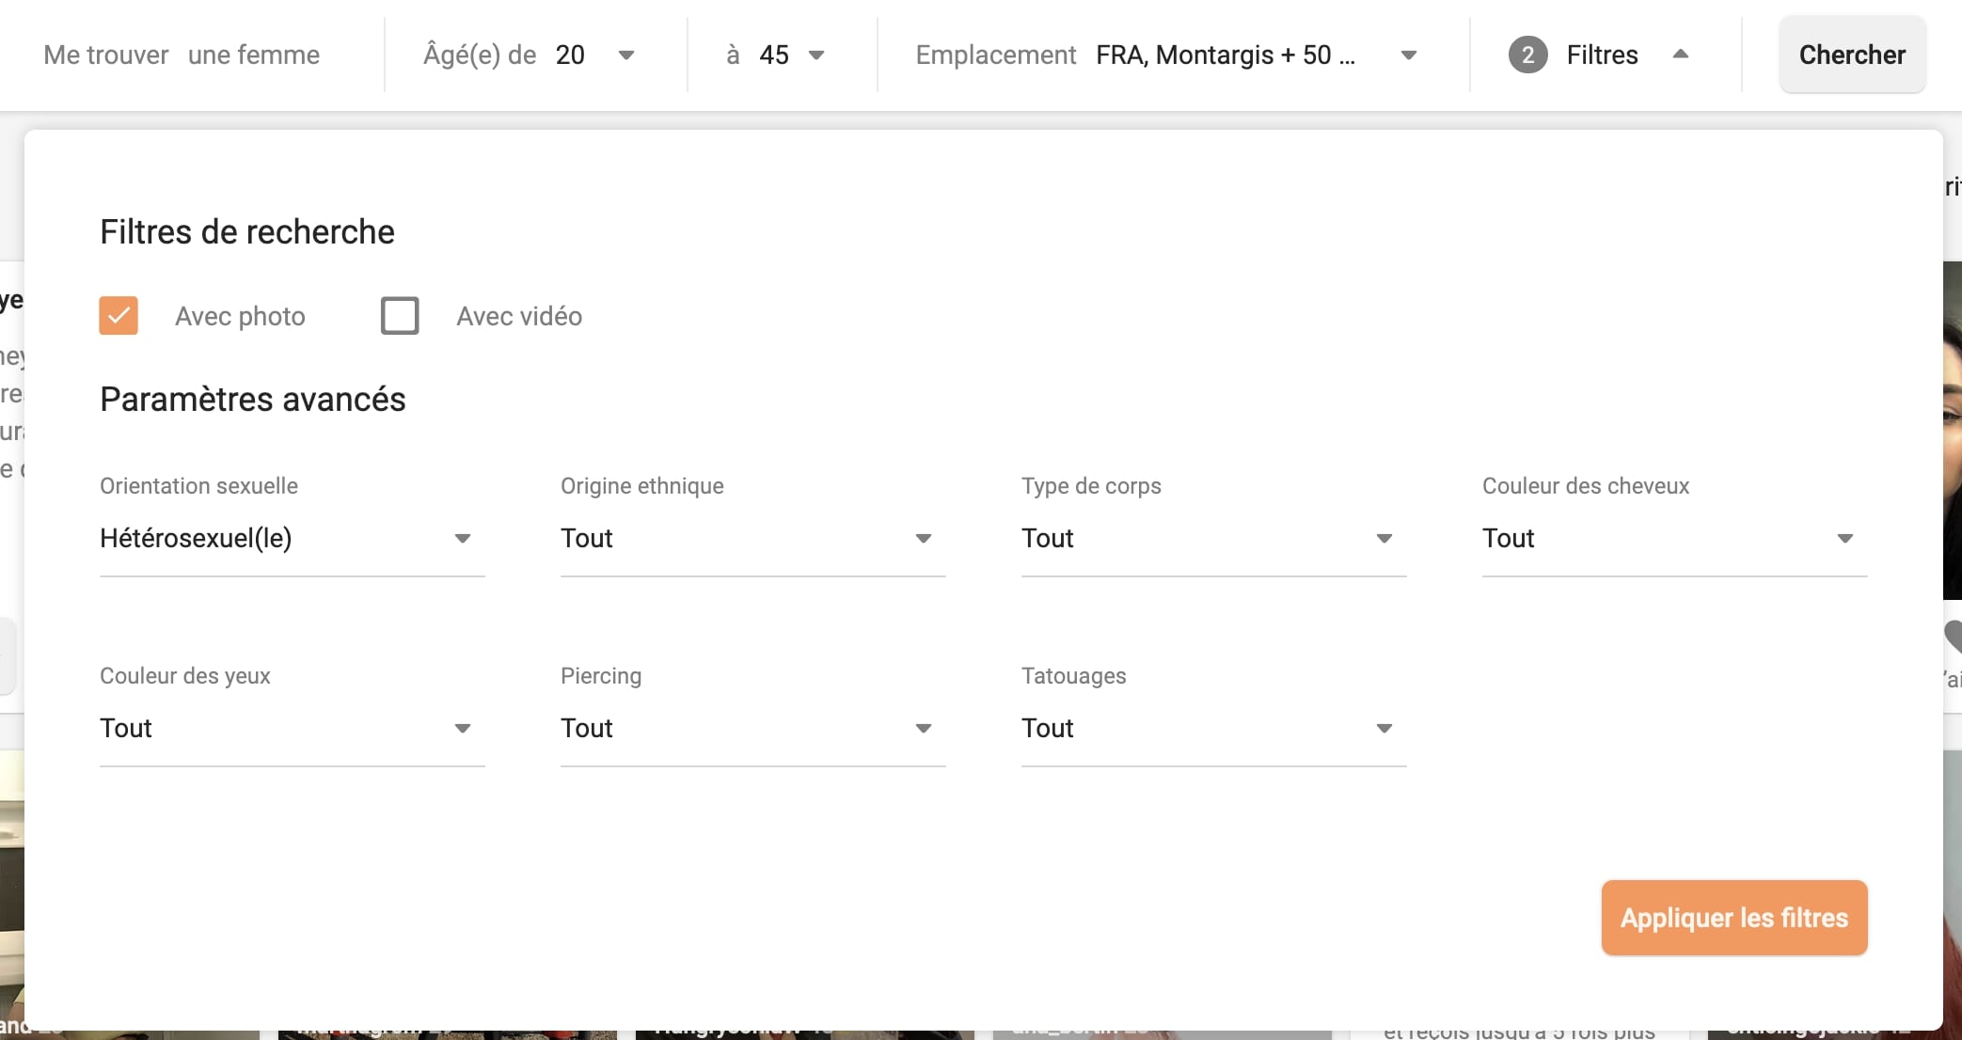
Task: Click the dropdown arrow next to maximum age 45
Action: coord(817,55)
